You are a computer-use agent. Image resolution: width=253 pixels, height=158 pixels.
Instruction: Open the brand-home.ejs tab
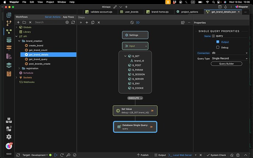[157, 12]
